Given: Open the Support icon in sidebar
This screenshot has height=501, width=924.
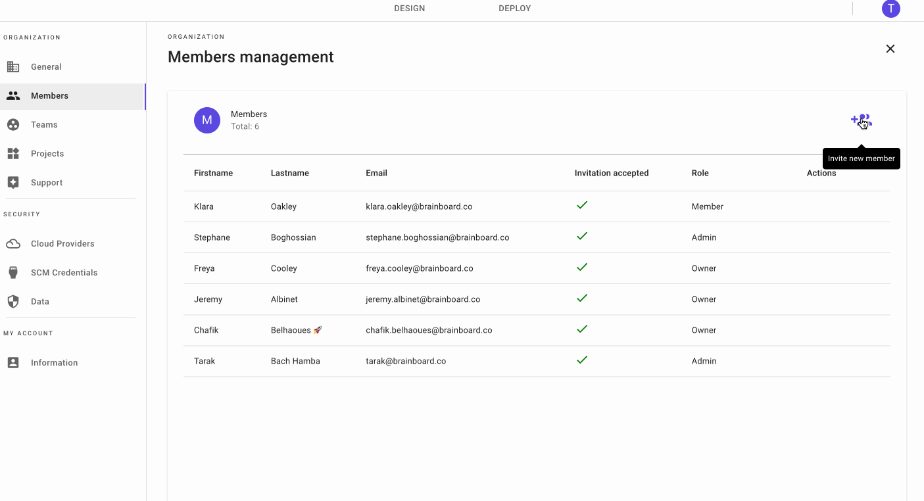Looking at the screenshot, I should point(13,182).
